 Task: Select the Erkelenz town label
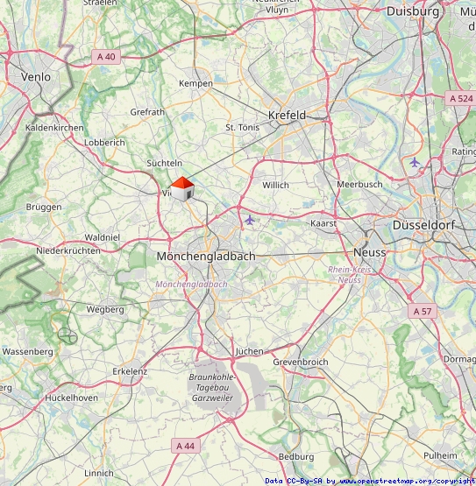pyautogui.click(x=130, y=371)
